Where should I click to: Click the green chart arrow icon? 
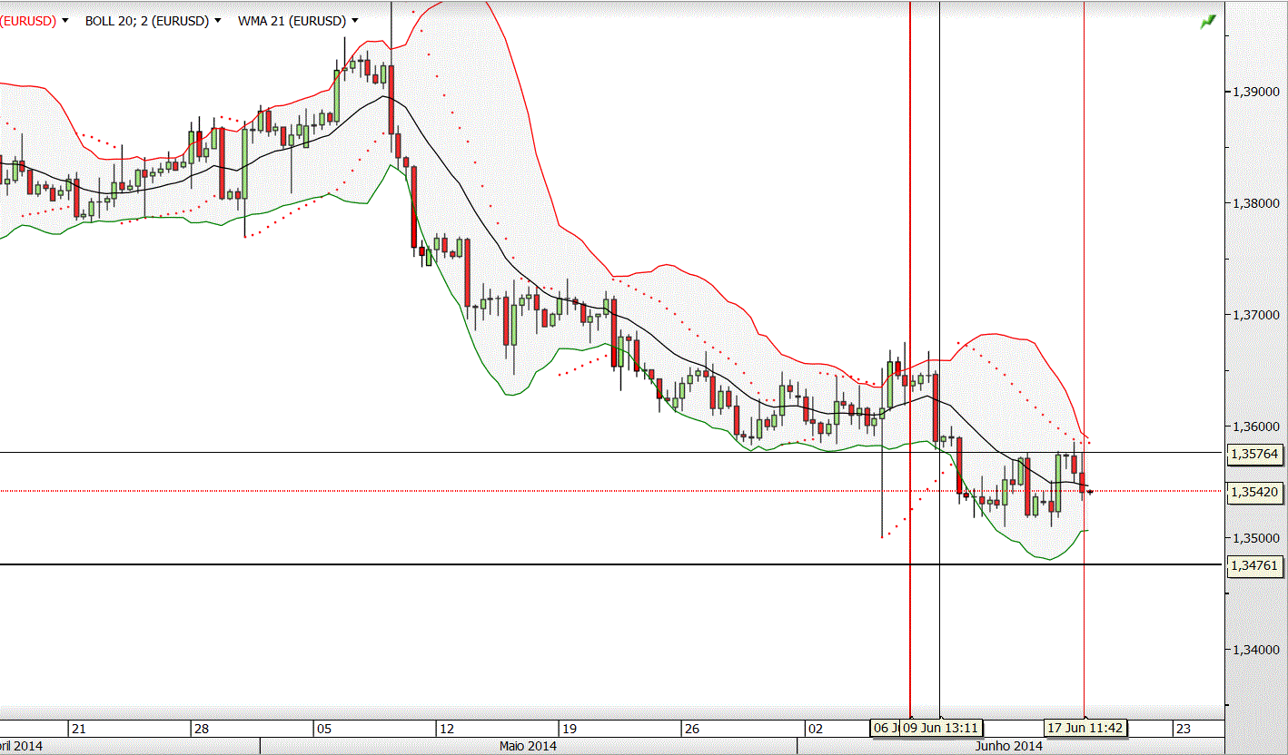[x=1207, y=21]
